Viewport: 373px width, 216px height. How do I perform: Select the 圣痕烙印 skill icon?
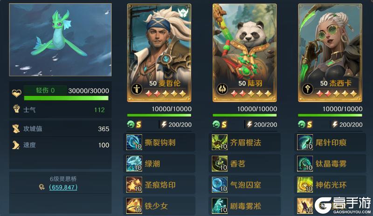[134, 184]
